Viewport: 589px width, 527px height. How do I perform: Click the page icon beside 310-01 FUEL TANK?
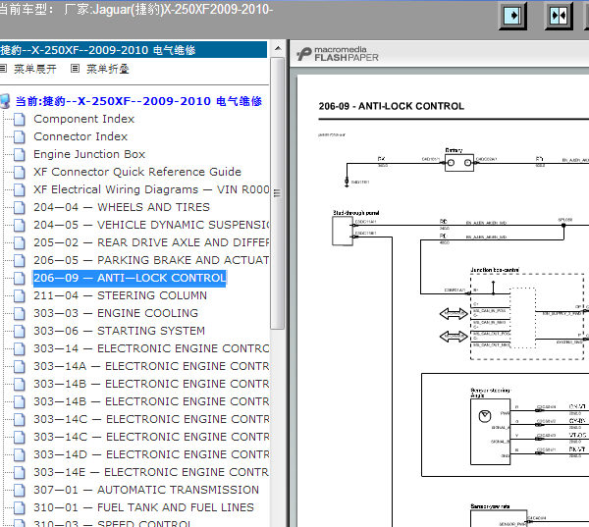[x=20, y=507]
